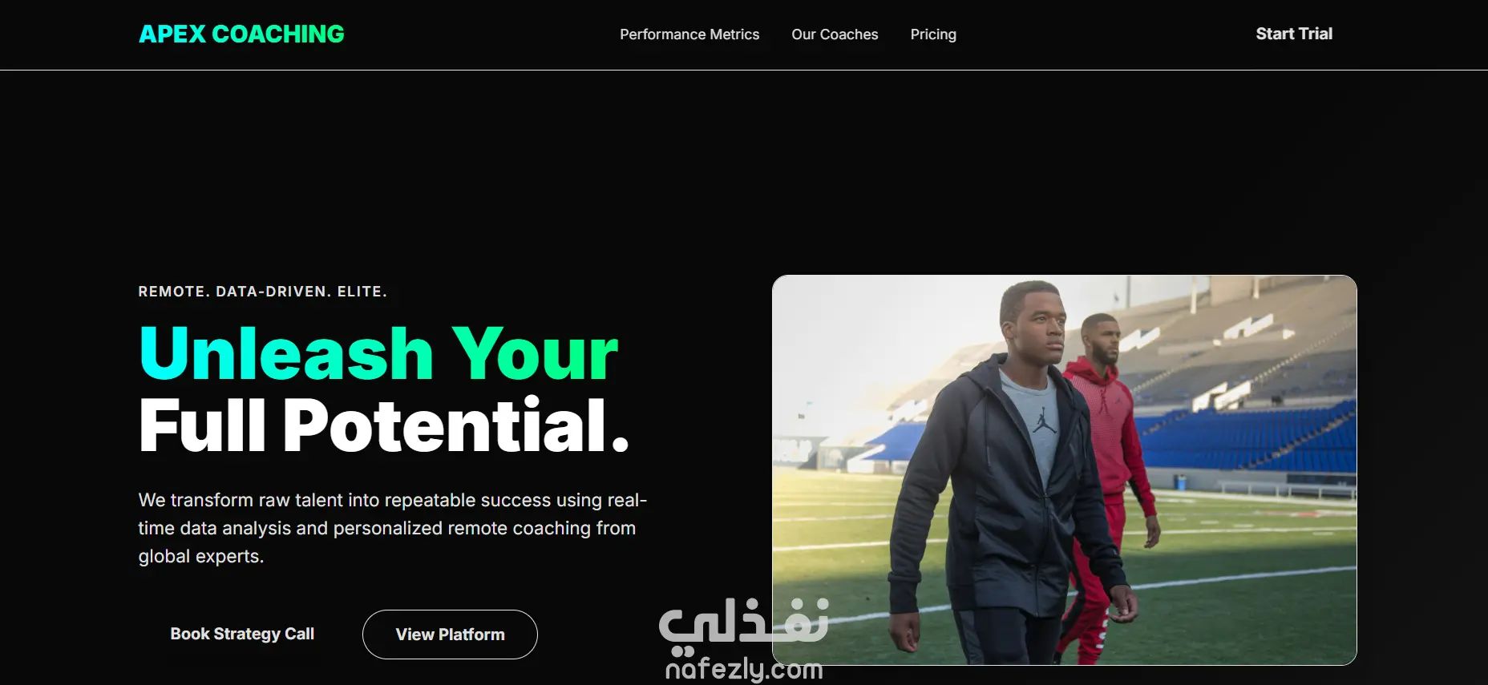This screenshot has height=685, width=1488.
Task: Click the Start Trial button
Action: pos(1294,34)
